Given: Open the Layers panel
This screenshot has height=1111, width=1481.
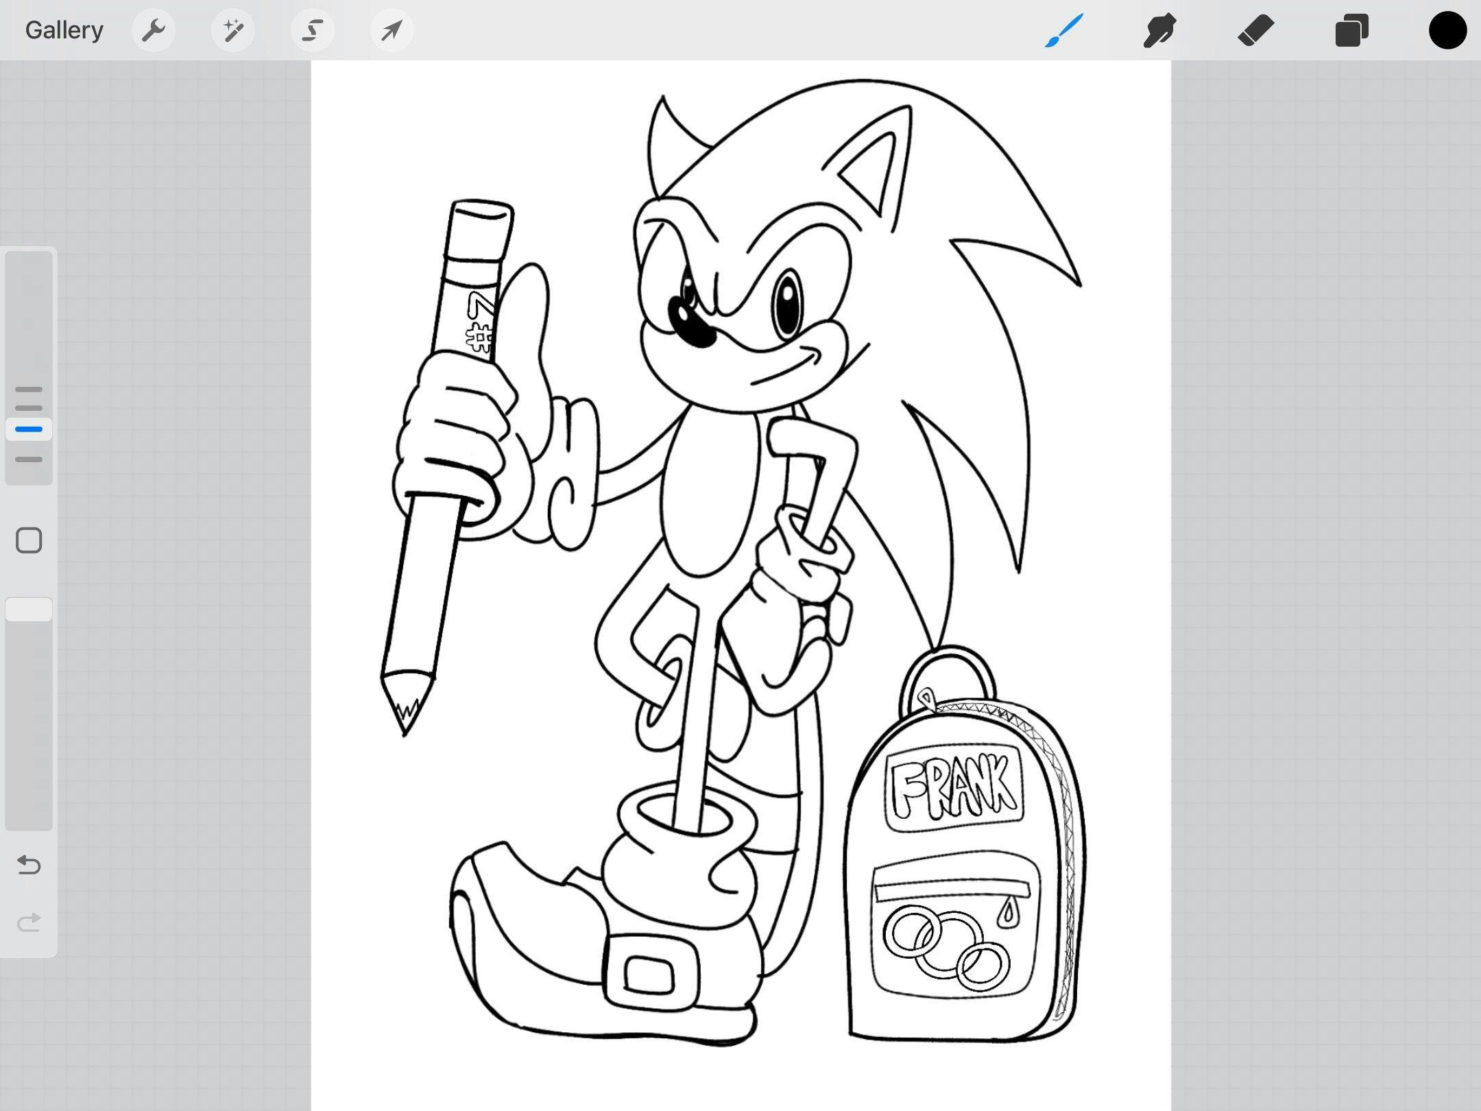Looking at the screenshot, I should [1351, 30].
